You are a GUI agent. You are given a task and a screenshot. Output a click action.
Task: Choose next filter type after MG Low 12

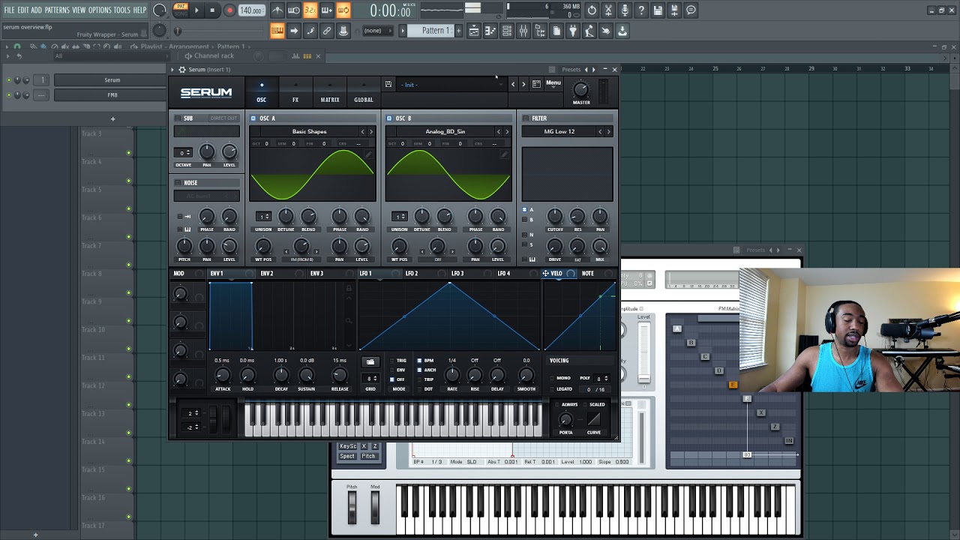[x=608, y=131]
